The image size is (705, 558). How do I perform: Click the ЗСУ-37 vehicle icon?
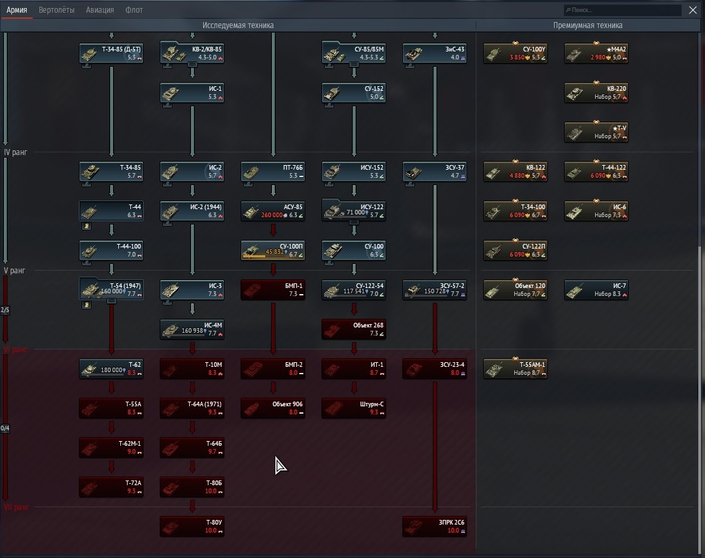(413, 172)
